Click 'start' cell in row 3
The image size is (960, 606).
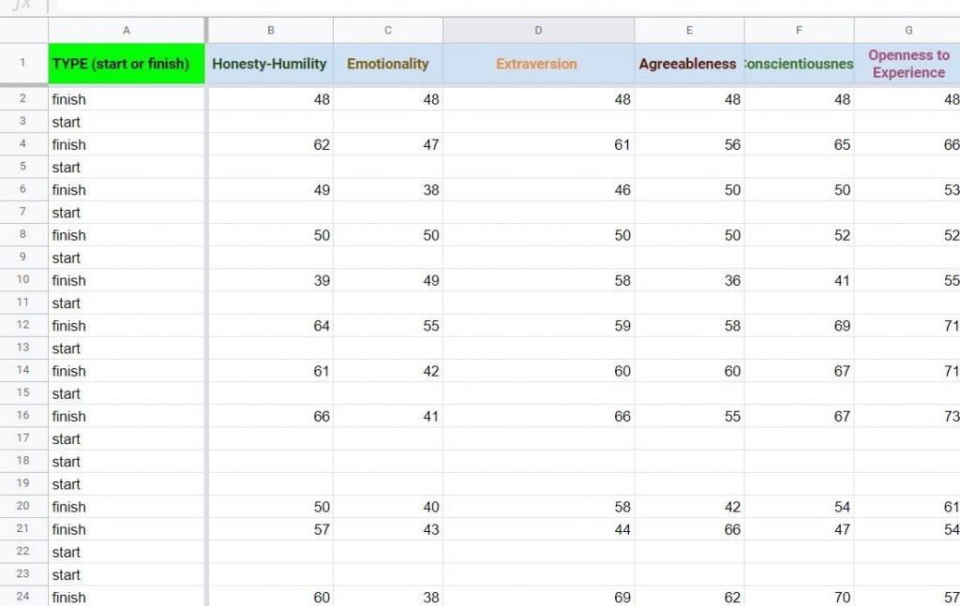tap(127, 122)
